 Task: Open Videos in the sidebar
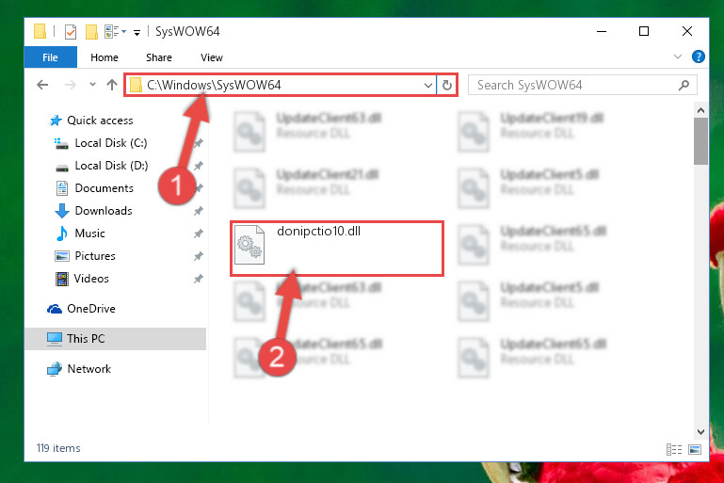coord(91,279)
